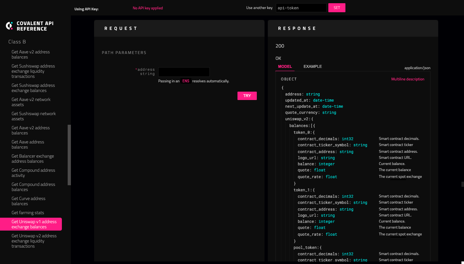Image resolution: width=464 pixels, height=264 pixels.
Task: Click the "No API key applied" status text
Action: pos(148,8)
